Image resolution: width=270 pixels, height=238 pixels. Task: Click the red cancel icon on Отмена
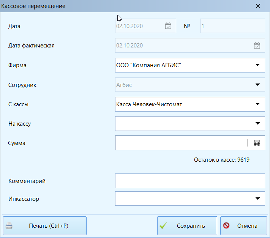click(x=226, y=226)
